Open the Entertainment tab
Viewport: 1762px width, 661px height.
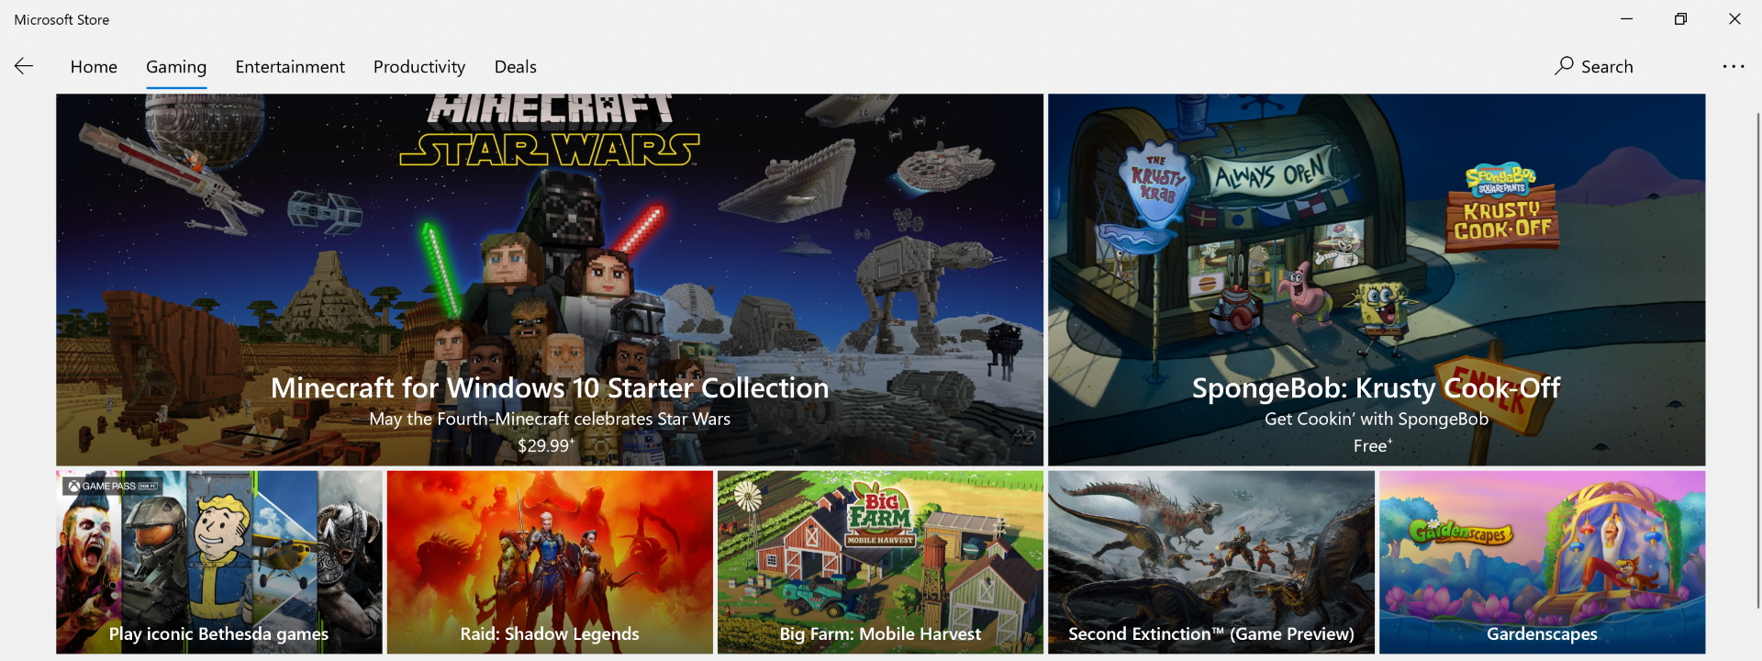click(x=290, y=67)
